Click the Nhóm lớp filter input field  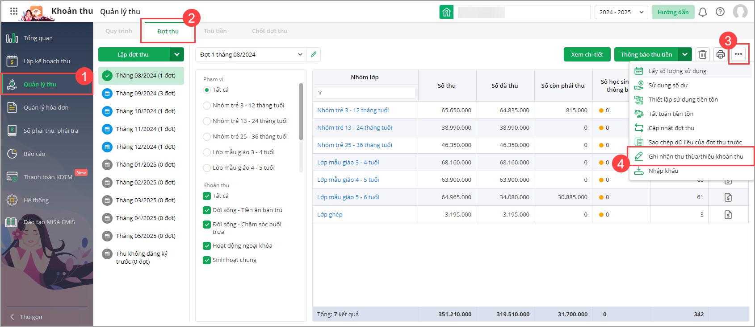pos(365,93)
